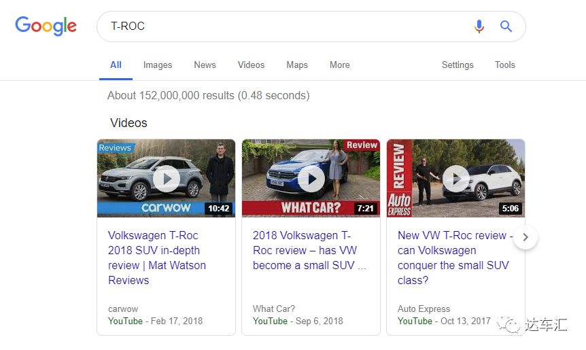Viewport: 586px width, 350px height.
Task: Open 'Volkswagen T-Roc 2018 SUV in-depth review' link
Action: tap(157, 258)
